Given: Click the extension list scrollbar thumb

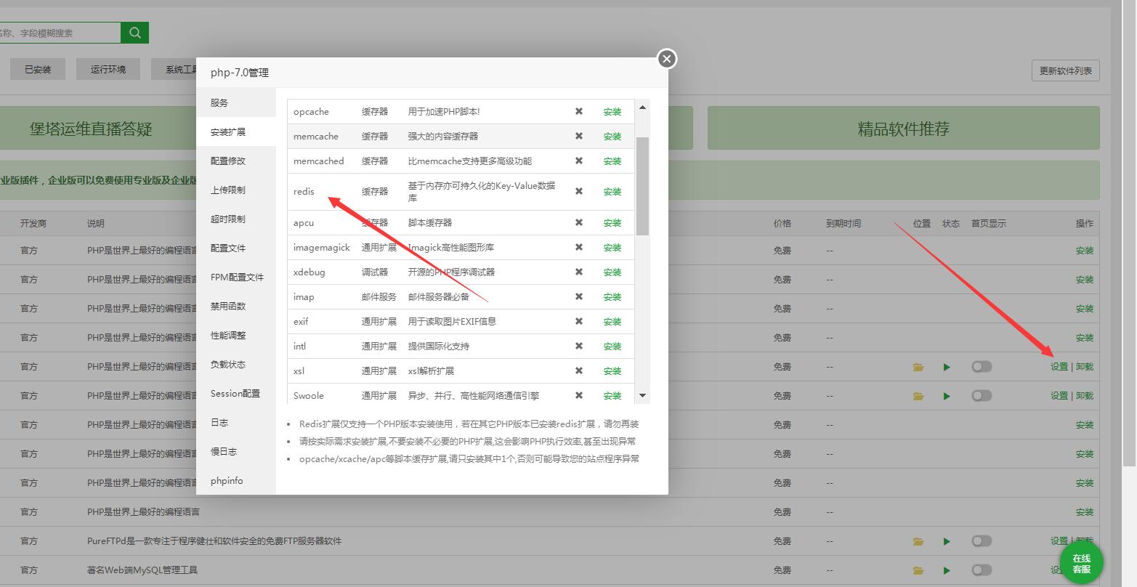Looking at the screenshot, I should pyautogui.click(x=642, y=185).
